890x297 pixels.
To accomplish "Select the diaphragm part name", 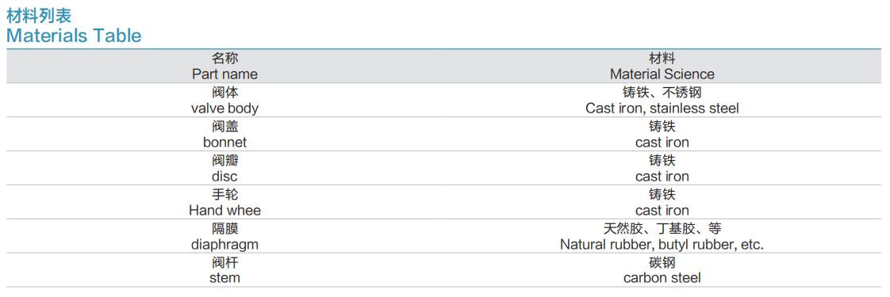I will [224, 245].
